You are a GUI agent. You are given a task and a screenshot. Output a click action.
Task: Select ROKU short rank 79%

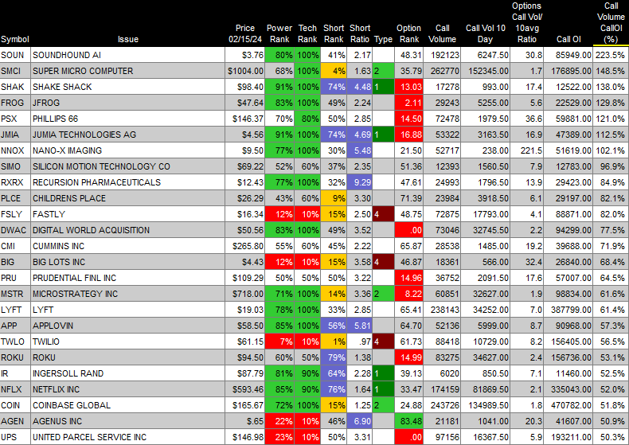coord(334,357)
